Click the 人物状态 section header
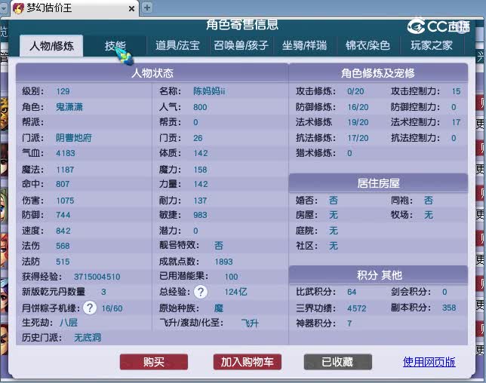The height and width of the screenshot is (383, 486). (152, 73)
